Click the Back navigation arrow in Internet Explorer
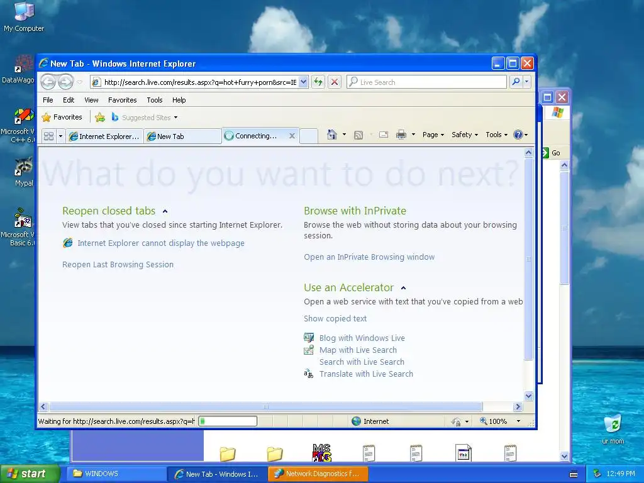The height and width of the screenshot is (483, 644). [48, 82]
